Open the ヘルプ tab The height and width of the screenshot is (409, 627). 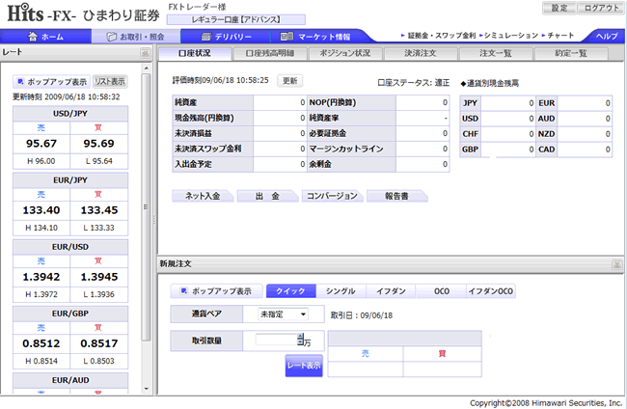(607, 36)
